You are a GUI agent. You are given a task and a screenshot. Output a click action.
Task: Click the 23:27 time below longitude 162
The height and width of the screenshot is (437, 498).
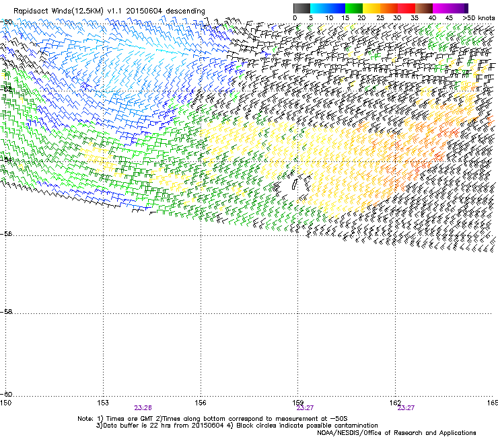(x=406, y=408)
